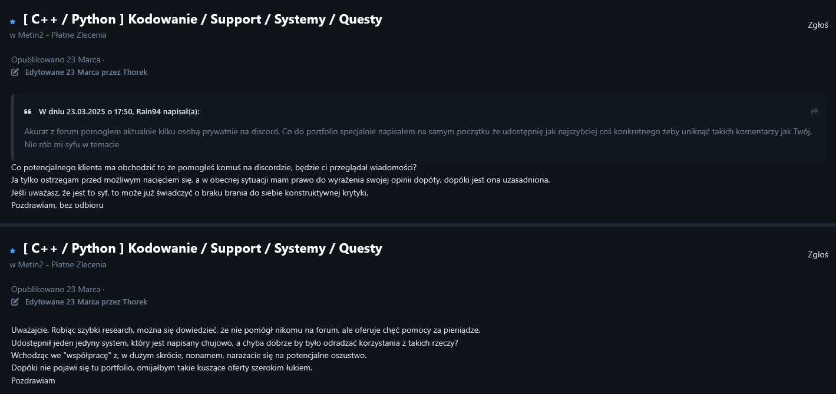Go to Metin2 - Płatne Zlecenia from the second post
This screenshot has width=836, height=394.
click(62, 264)
